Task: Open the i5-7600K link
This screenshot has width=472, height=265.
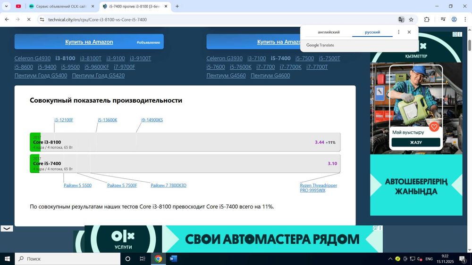Action: (241, 67)
